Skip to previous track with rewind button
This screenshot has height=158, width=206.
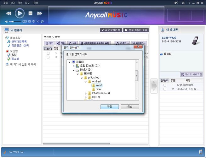pos(9,13)
